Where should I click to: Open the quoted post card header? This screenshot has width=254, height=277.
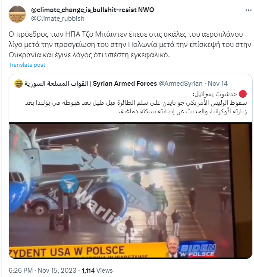coord(121,84)
